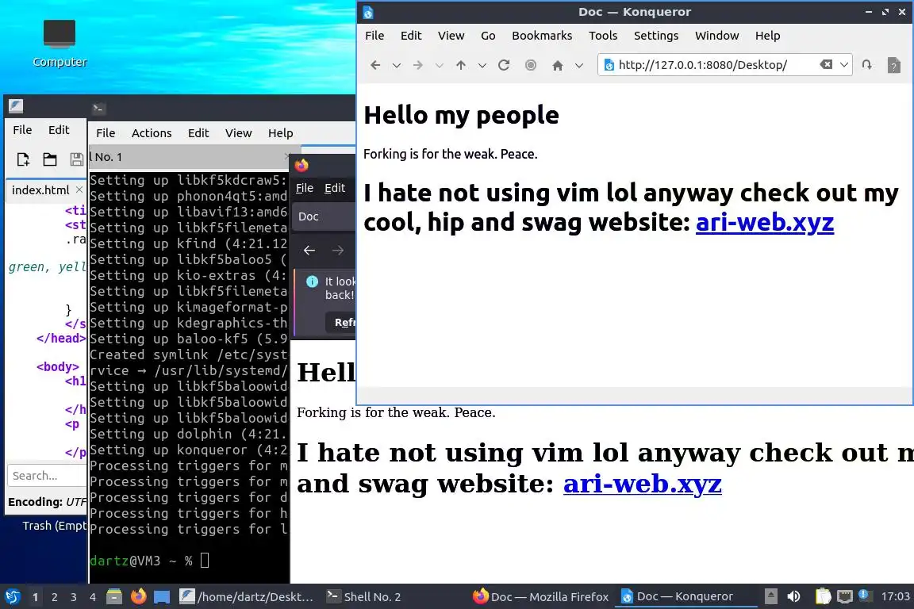Close the index.html editor tab
The image size is (914, 609).
coord(79,190)
